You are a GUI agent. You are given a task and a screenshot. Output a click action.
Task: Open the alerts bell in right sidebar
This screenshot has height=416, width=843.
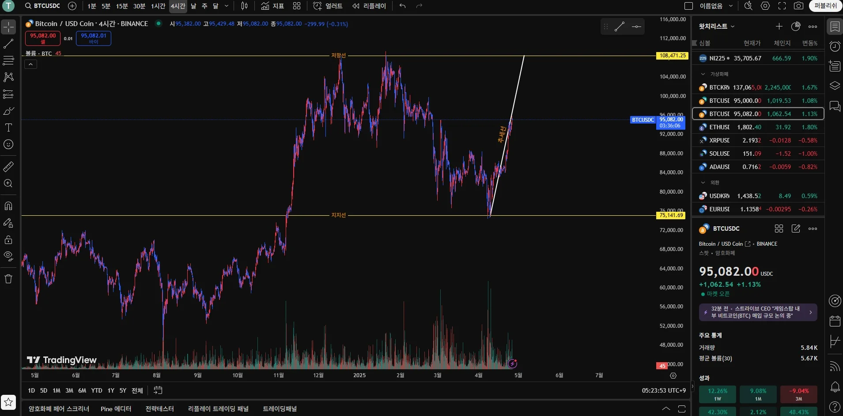pyautogui.click(x=835, y=387)
